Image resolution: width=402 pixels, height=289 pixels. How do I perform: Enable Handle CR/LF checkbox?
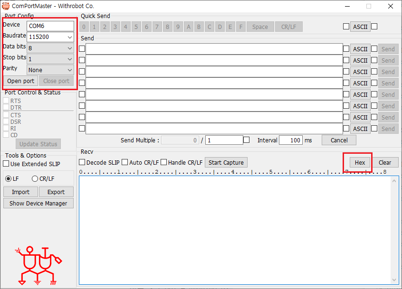tap(164, 162)
